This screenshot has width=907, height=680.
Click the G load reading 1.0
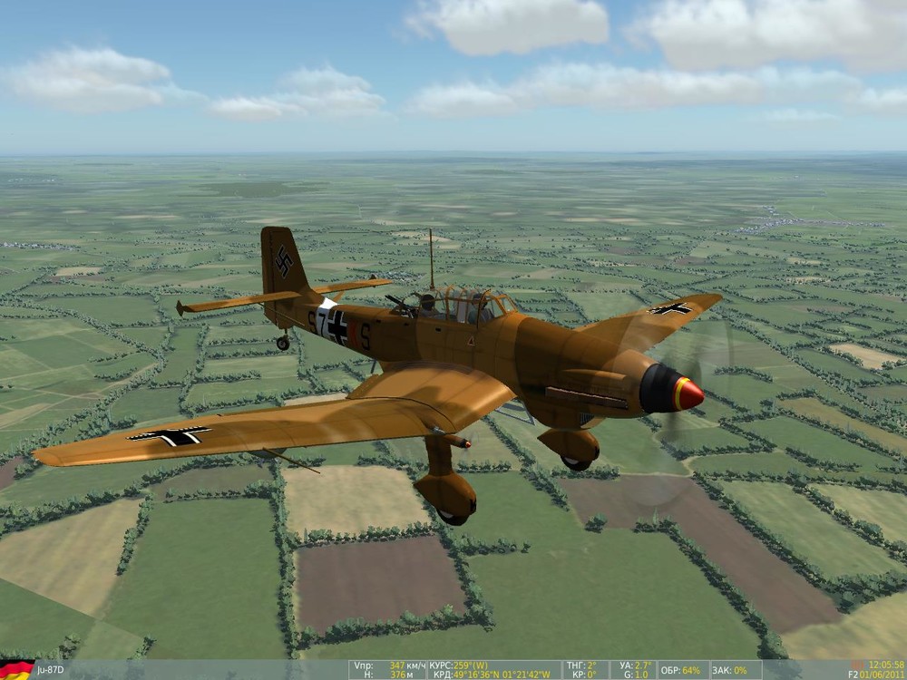640,675
